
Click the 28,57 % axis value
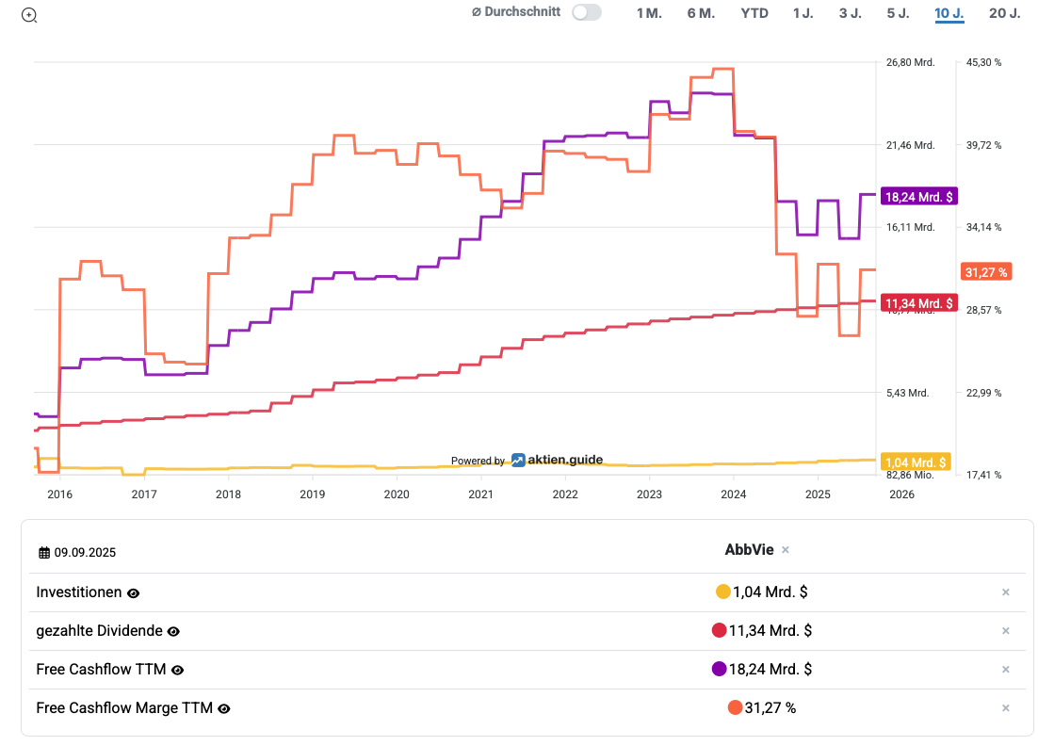coord(983,310)
